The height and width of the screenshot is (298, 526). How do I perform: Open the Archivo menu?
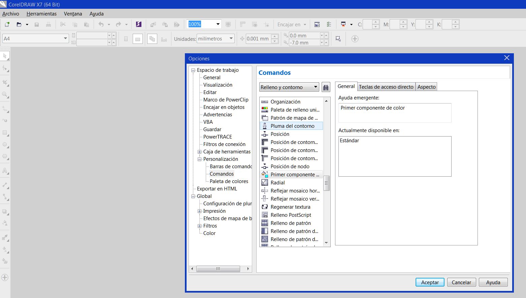click(11, 14)
